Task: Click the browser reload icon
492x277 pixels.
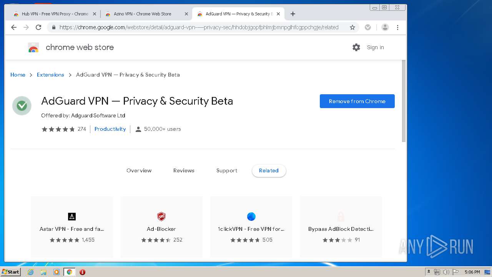Action: [x=38, y=27]
